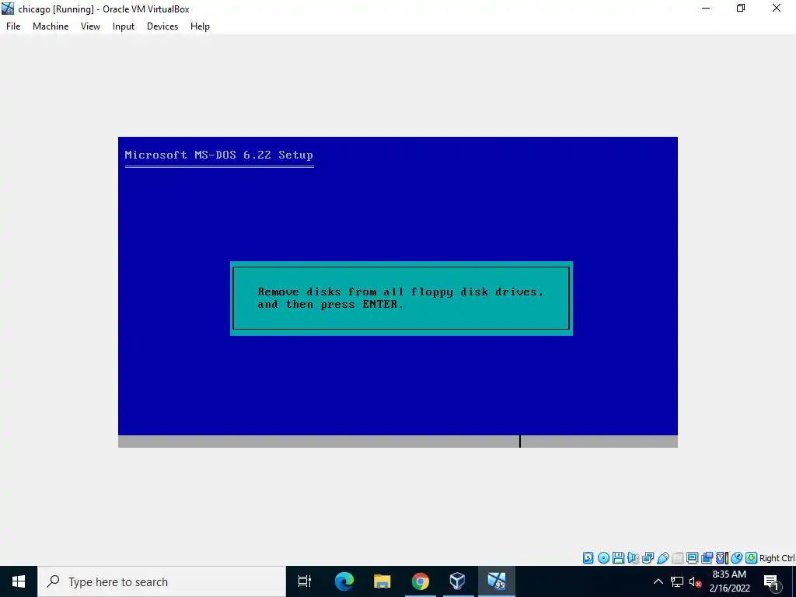Minimize the VirtualBox window

[706, 8]
